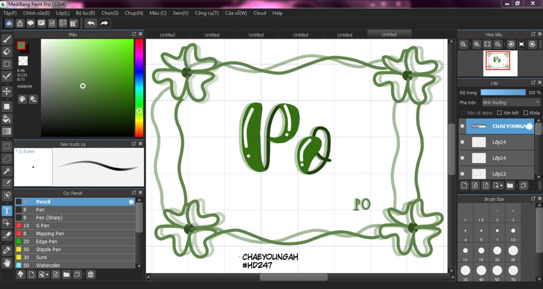Create a new layer folder
Viewport: 543px width, 289px height.
pos(510,186)
